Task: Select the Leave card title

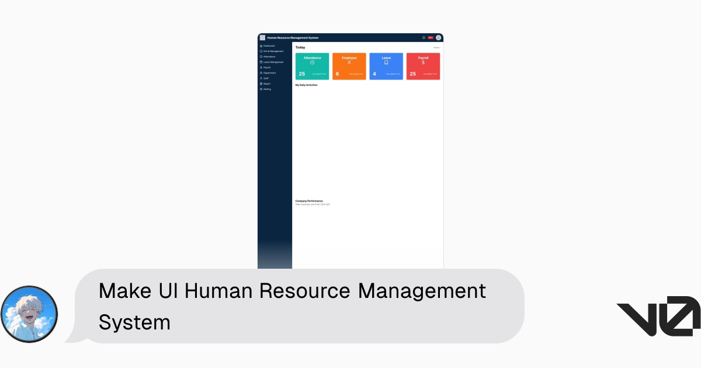Action: [386, 58]
